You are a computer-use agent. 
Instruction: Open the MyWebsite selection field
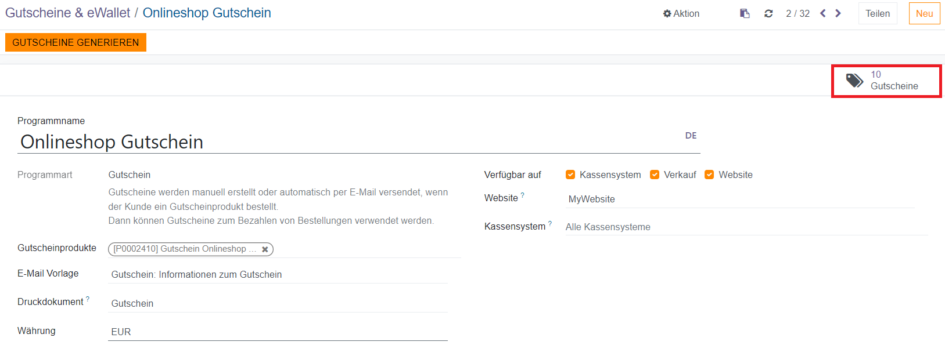(739, 199)
